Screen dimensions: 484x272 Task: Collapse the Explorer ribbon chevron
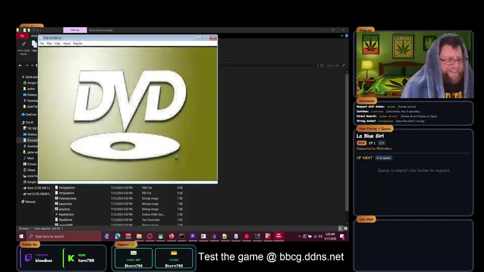342,36
